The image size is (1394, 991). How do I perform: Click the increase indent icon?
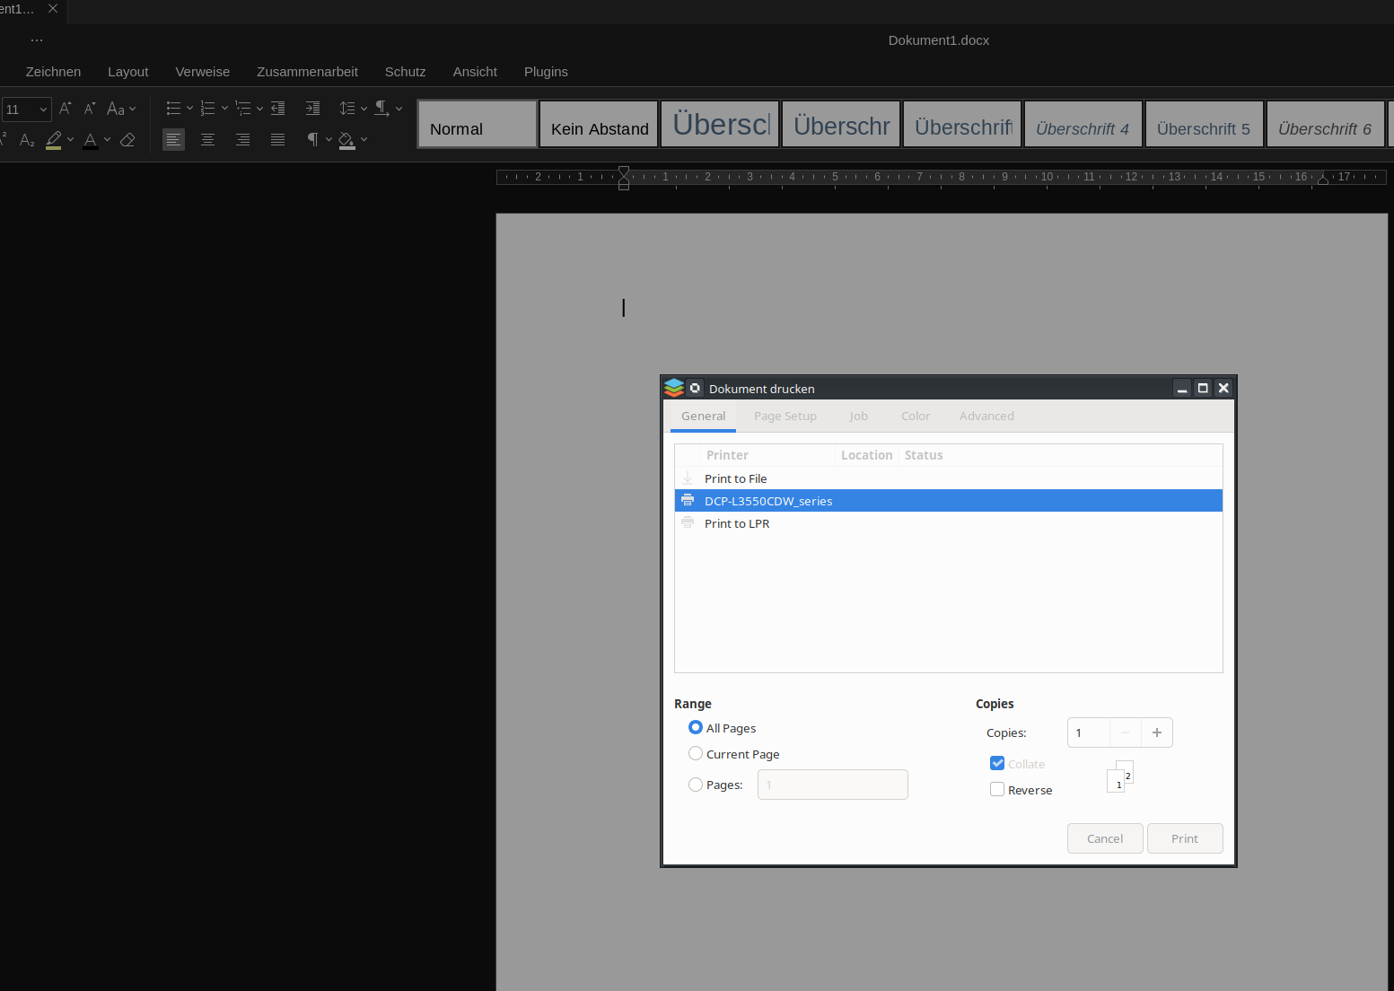pyautogui.click(x=312, y=109)
